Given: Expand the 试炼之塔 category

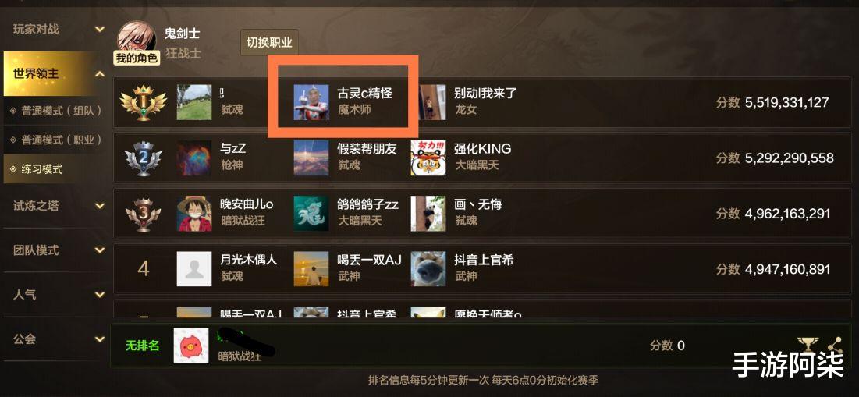Looking at the screenshot, I should [x=100, y=206].
